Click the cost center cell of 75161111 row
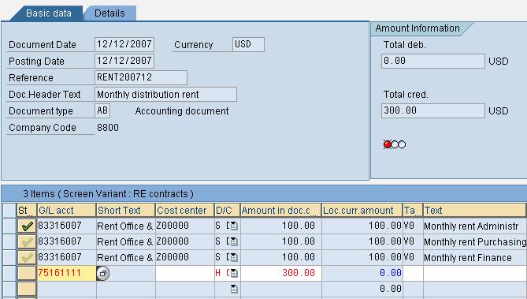 point(185,273)
